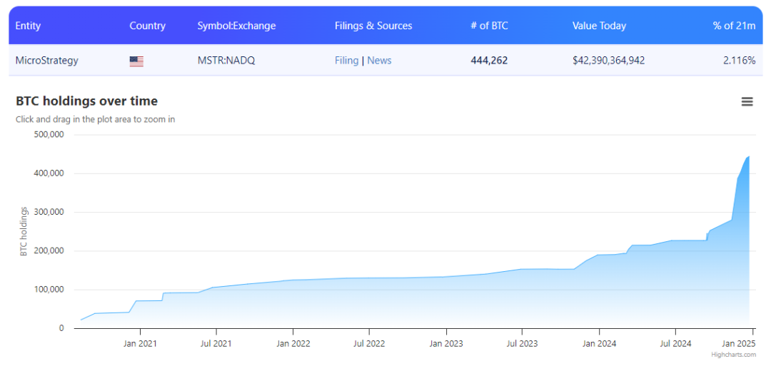Select the MicroStrategy entity name

(47, 61)
